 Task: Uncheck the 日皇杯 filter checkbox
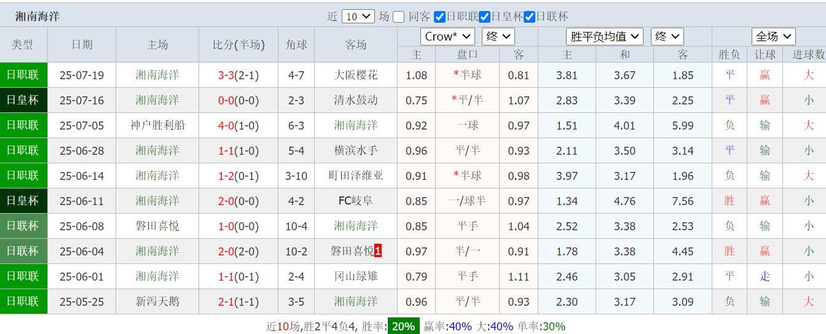484,17
